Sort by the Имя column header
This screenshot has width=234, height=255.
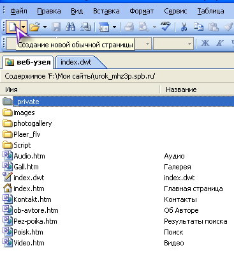coord(80,89)
